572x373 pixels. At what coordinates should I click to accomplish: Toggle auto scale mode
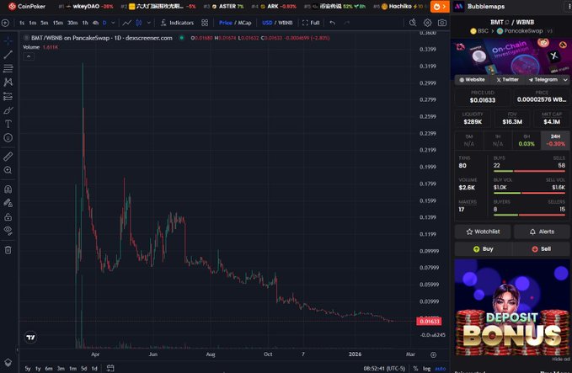coord(441,369)
